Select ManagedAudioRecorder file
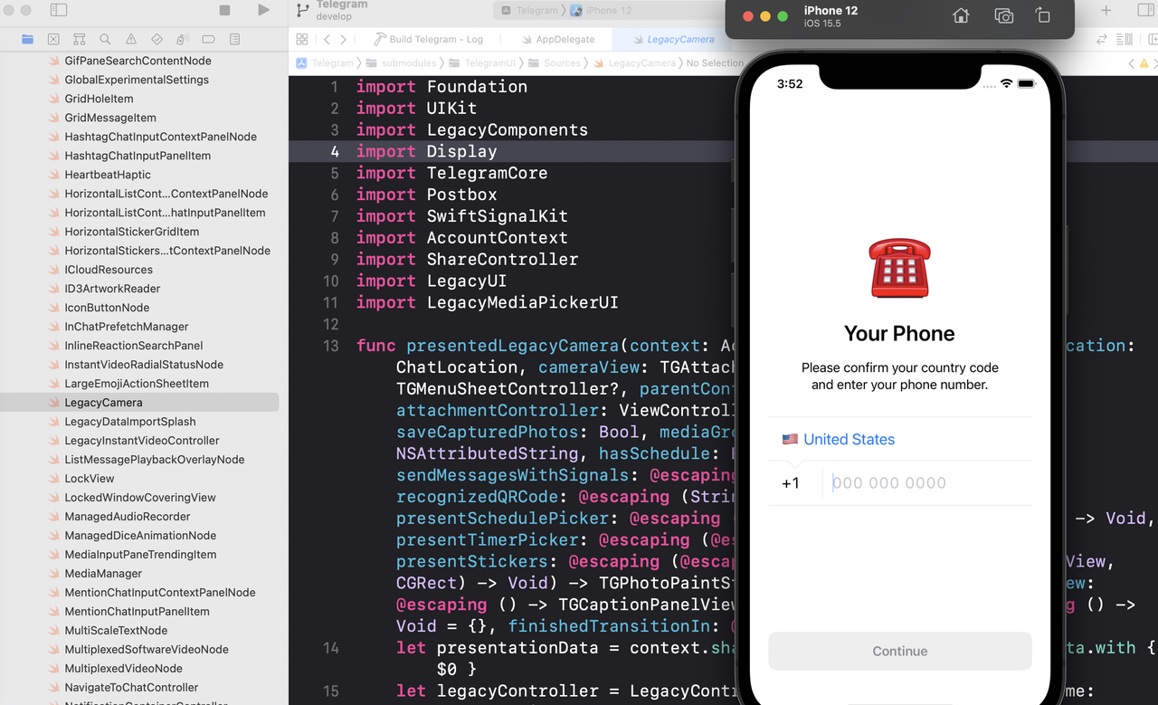 pos(128,517)
